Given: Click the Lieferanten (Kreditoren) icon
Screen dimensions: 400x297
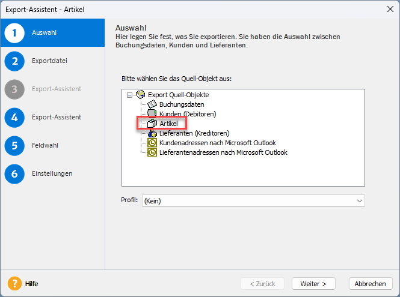Looking at the screenshot, I should tap(152, 133).
